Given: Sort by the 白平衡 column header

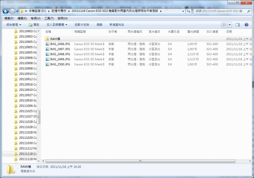Looking at the screenshot, I should click(113, 32).
